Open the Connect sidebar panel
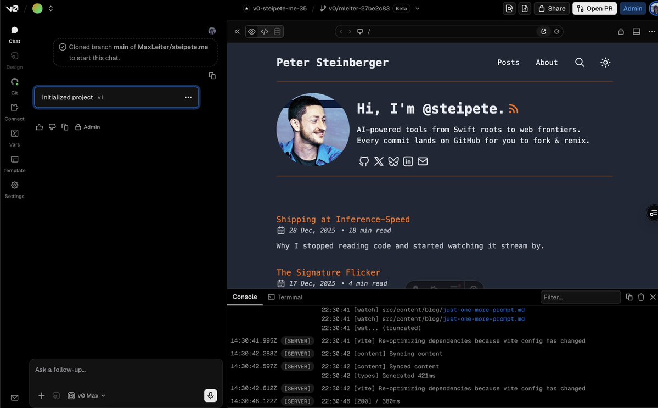This screenshot has height=408, width=658. (14, 113)
